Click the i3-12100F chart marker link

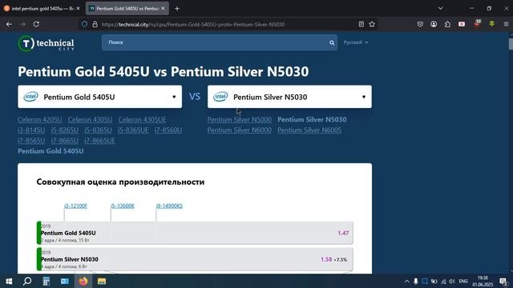click(x=75, y=206)
